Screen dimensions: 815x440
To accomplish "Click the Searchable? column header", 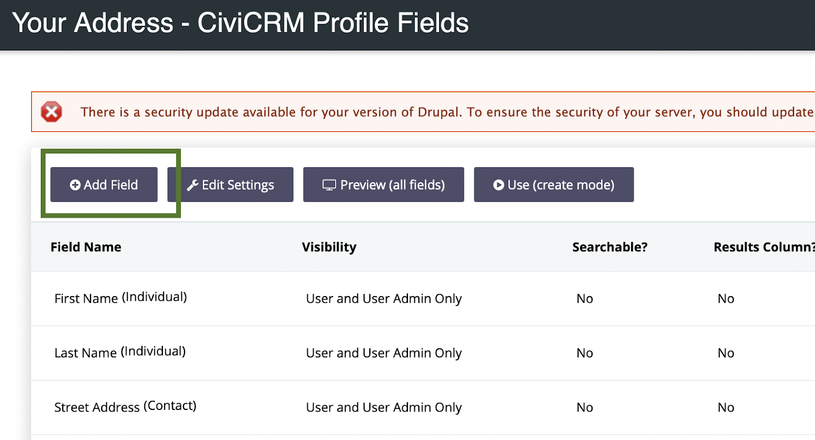I will tap(610, 247).
